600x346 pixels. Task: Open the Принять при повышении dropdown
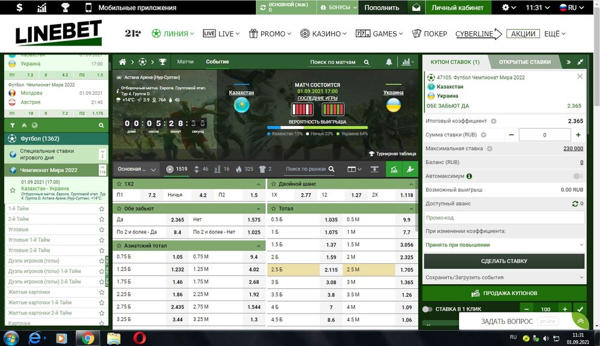coord(505,245)
